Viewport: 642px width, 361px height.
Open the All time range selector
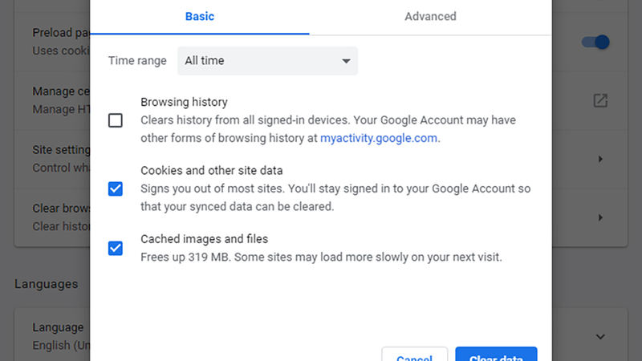[267, 61]
